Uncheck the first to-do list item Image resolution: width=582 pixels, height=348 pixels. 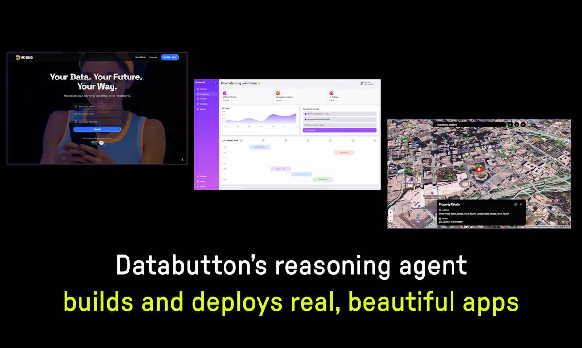306,114
